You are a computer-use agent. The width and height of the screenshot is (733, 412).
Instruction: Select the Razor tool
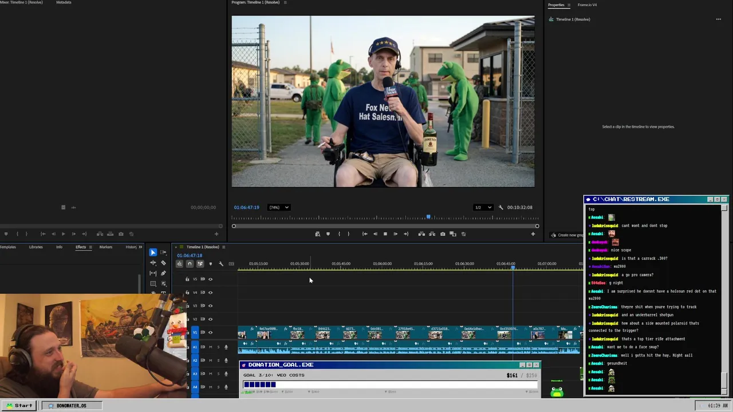pos(163,263)
